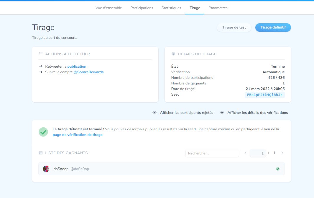This screenshot has height=198, width=314.
Task: Open the Statistiques tab
Action: tap(171, 8)
